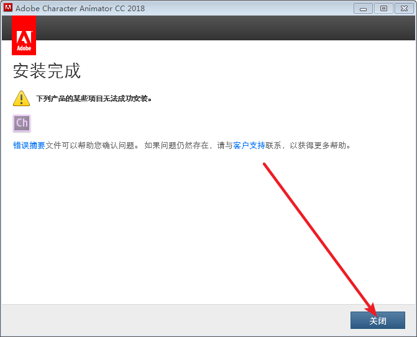Image resolution: width=417 pixels, height=337 pixels.
Task: Click the Character Animator Ch product icon
Action: (22, 123)
